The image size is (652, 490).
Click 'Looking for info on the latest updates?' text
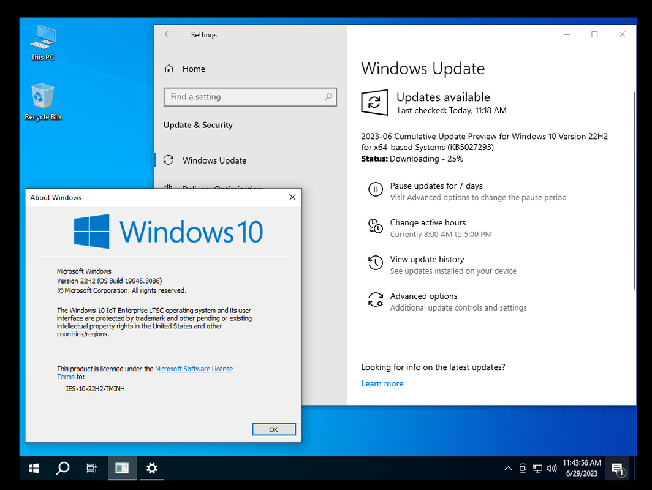(433, 367)
